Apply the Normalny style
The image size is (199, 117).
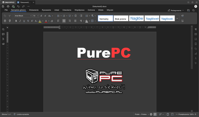105,18
